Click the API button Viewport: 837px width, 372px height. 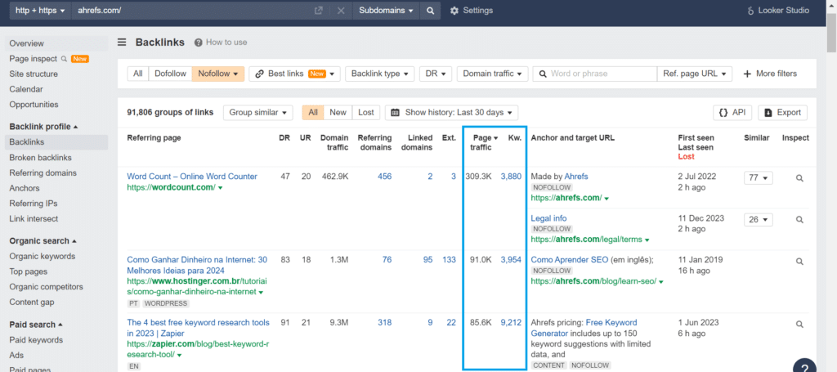click(x=732, y=113)
